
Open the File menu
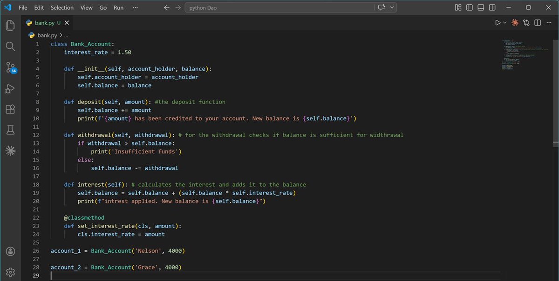pyautogui.click(x=23, y=7)
